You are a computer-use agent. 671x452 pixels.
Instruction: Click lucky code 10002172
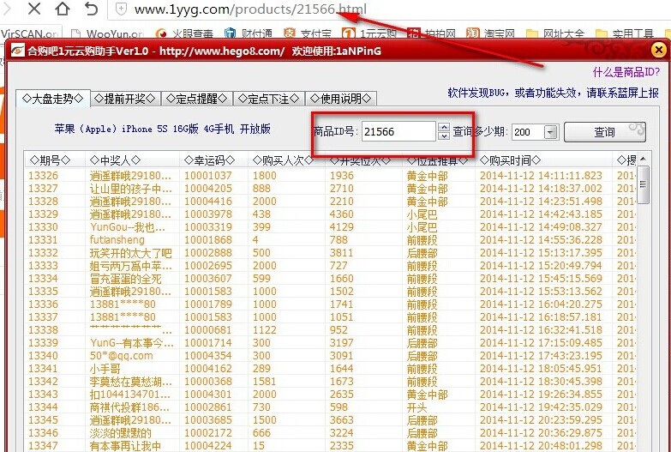point(208,433)
